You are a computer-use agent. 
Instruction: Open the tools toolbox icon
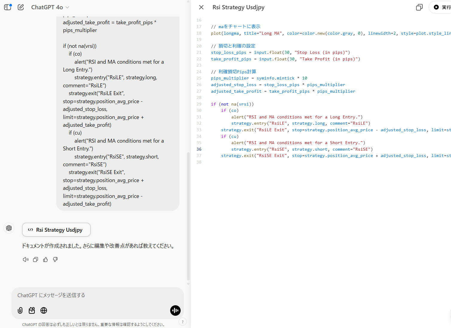[x=32, y=310]
